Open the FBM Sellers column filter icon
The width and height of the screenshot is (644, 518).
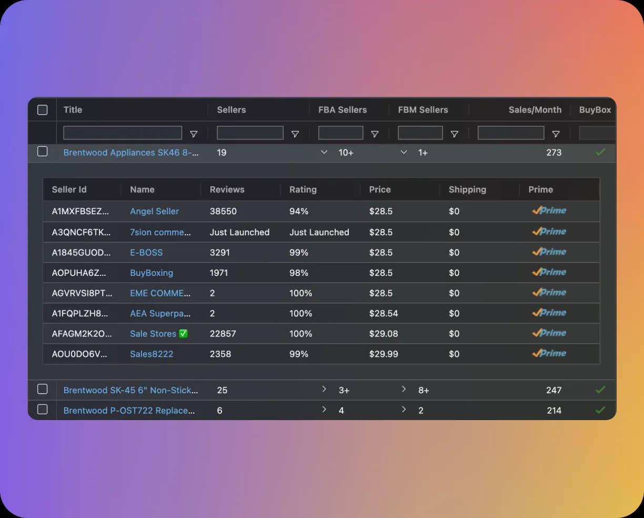click(455, 134)
